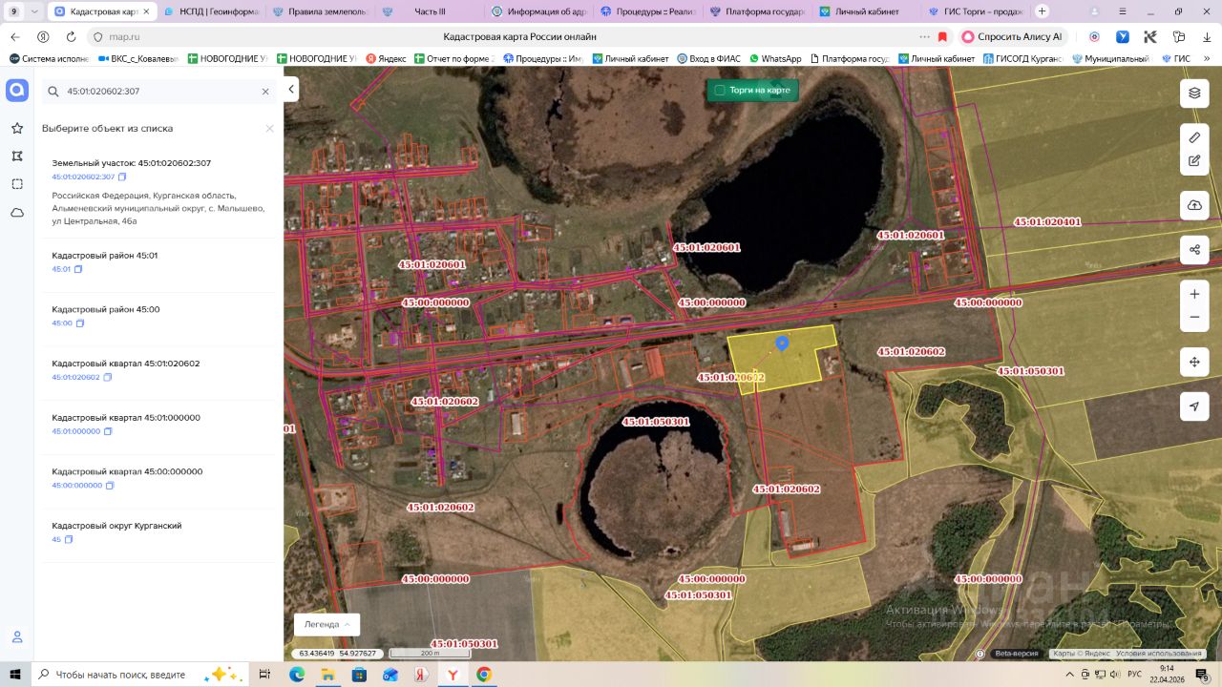Screen dimensions: 1222x687
Task: Open the map layers panel button
Action: point(1194,93)
